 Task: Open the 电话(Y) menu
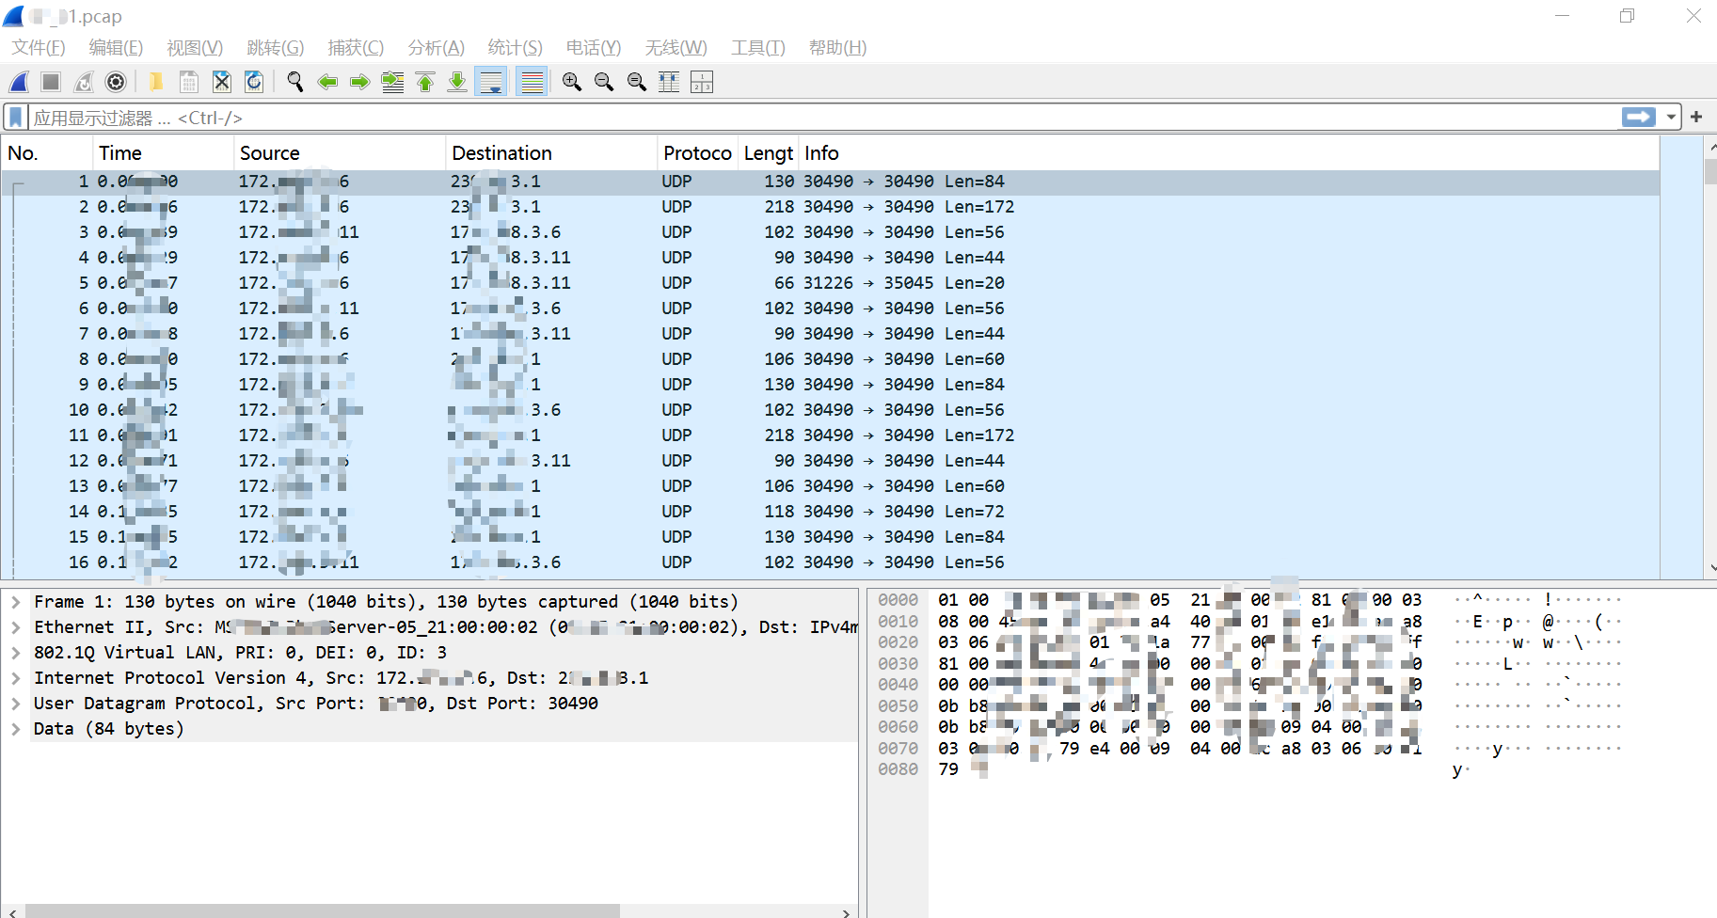594,48
